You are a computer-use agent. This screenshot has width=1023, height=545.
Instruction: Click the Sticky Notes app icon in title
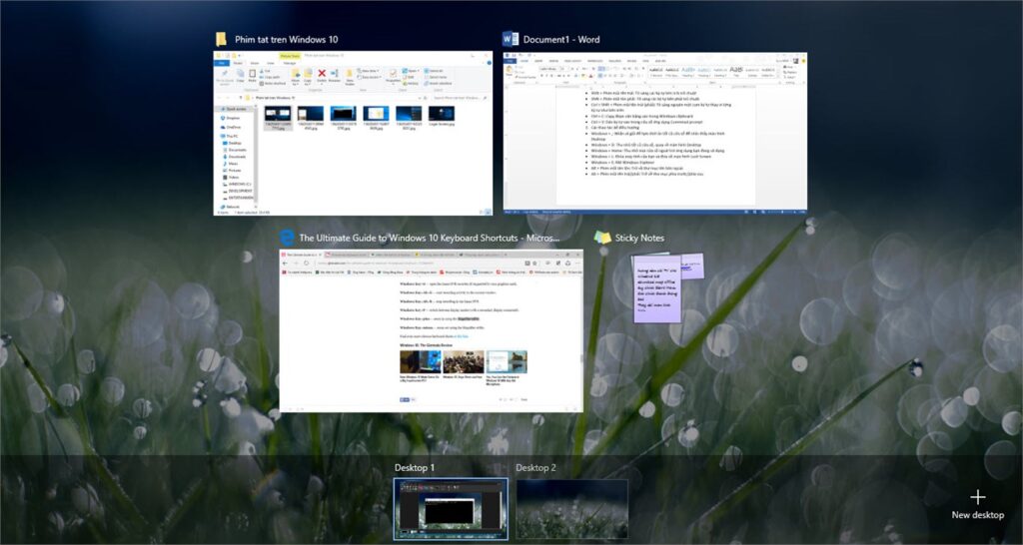(x=602, y=238)
